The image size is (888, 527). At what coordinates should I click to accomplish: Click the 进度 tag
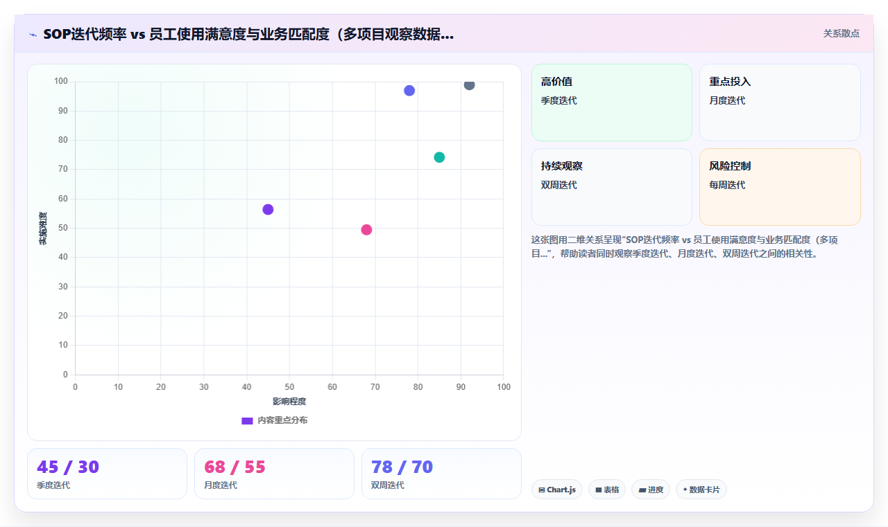[x=651, y=490]
